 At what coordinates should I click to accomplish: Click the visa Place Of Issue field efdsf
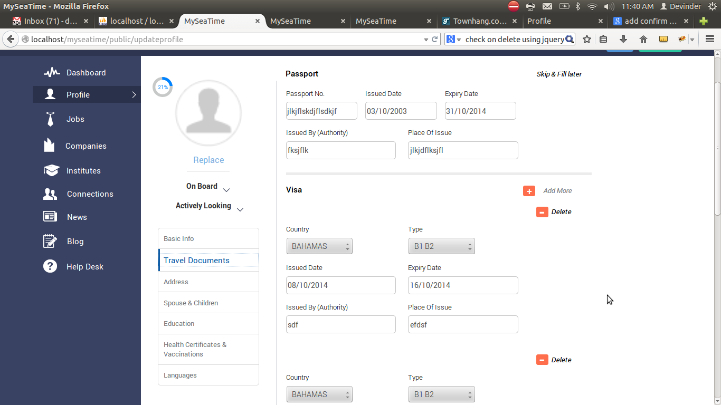(x=463, y=324)
